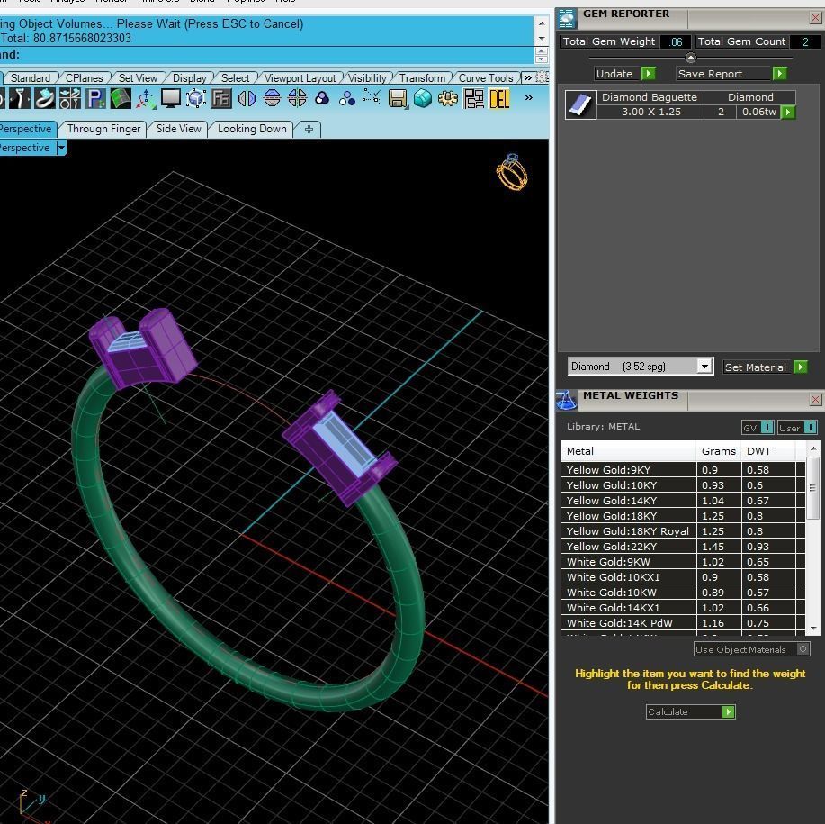Click the bounding box globe icon

196,98
